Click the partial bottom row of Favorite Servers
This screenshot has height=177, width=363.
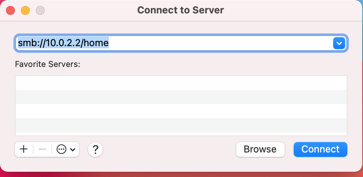pyautogui.click(x=181, y=134)
